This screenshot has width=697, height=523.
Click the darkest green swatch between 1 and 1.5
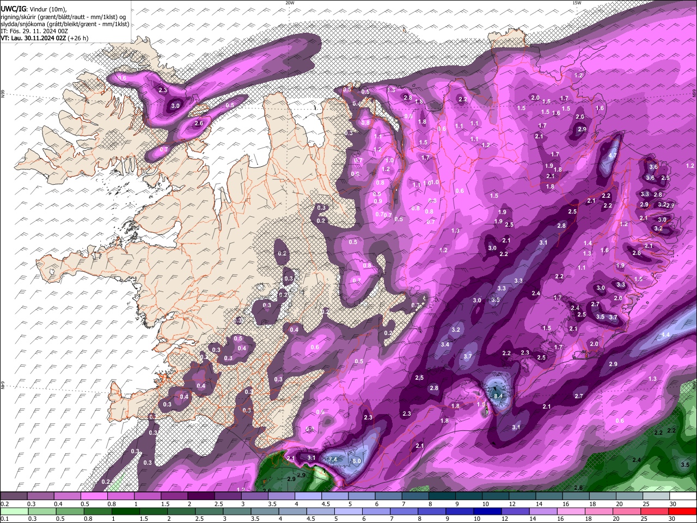pos(126,512)
